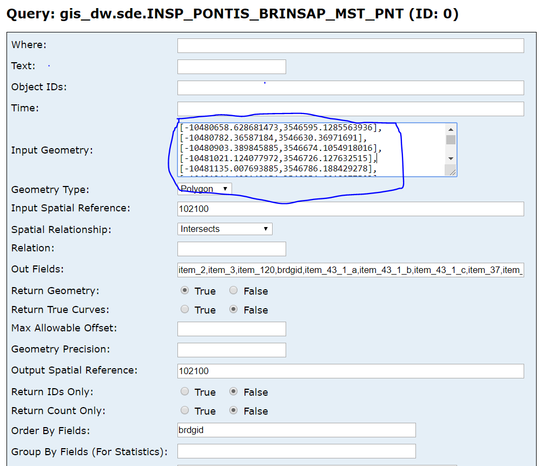Click the Input Geometry scrollbar down arrow
555x466 pixels.
(451, 158)
